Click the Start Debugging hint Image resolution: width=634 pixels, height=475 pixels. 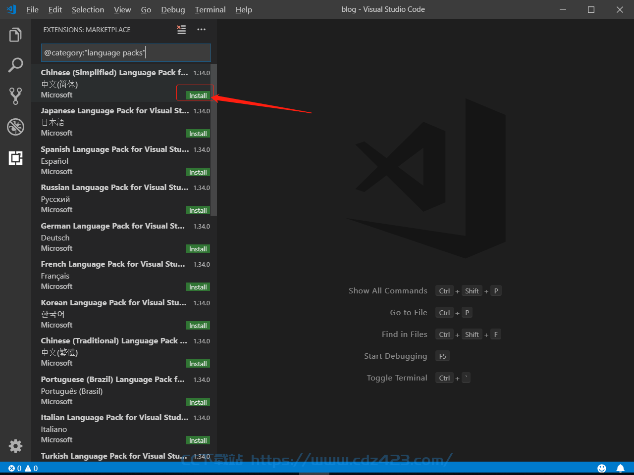click(395, 356)
